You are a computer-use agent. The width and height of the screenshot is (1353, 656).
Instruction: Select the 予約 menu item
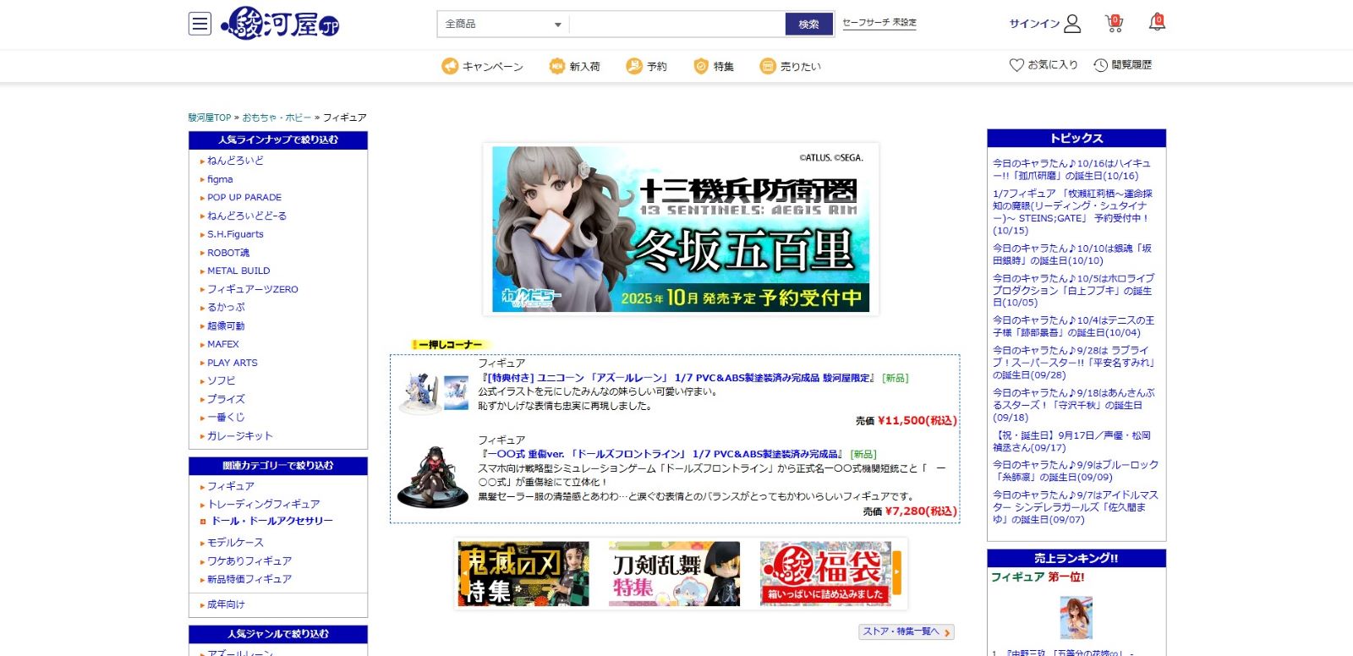click(x=646, y=66)
